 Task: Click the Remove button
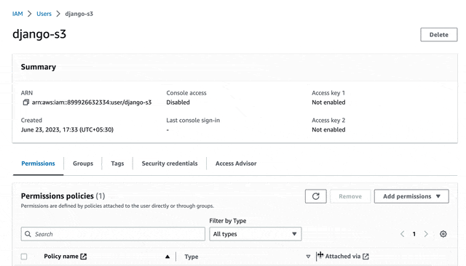(350, 196)
